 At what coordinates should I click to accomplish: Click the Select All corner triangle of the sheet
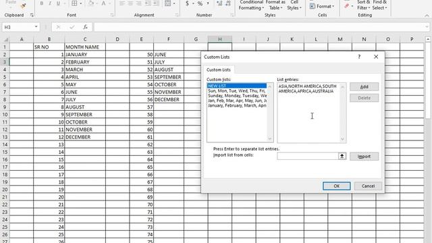(5, 39)
